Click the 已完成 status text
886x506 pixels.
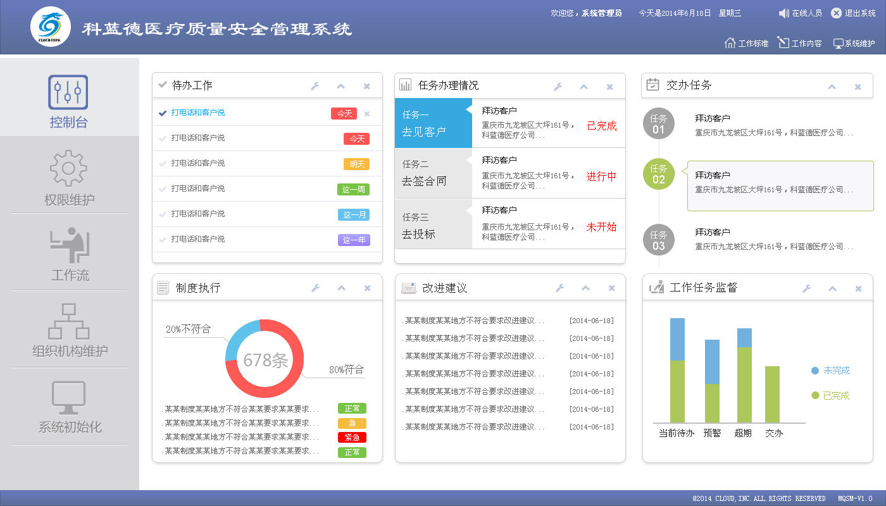(x=601, y=126)
